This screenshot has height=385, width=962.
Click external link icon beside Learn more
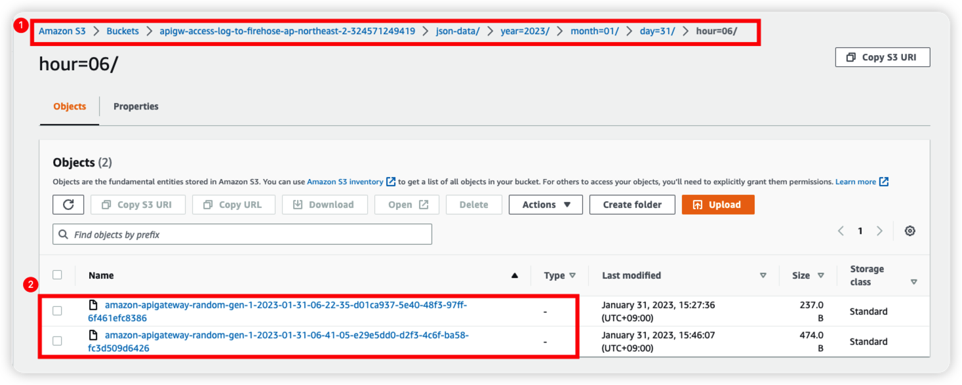[884, 182]
